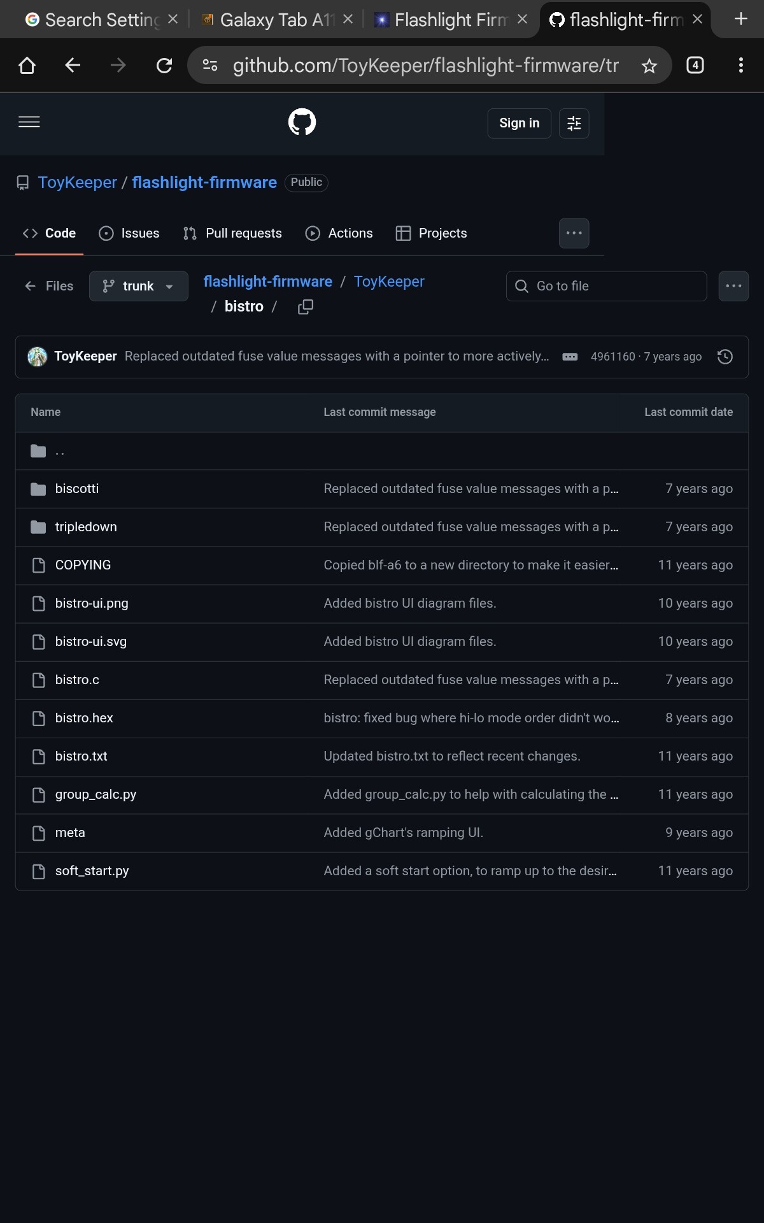Open the bistro.c file
Image resolution: width=764 pixels, height=1223 pixels.
point(77,680)
